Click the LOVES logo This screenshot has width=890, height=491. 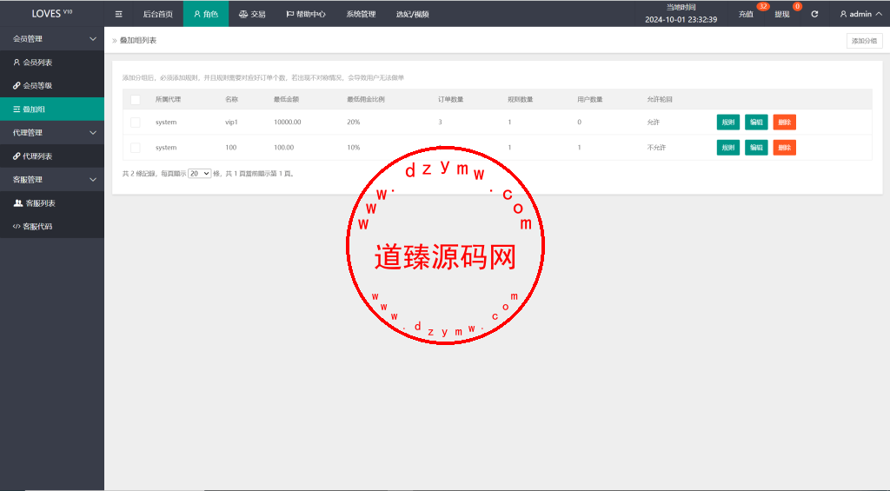(x=51, y=13)
